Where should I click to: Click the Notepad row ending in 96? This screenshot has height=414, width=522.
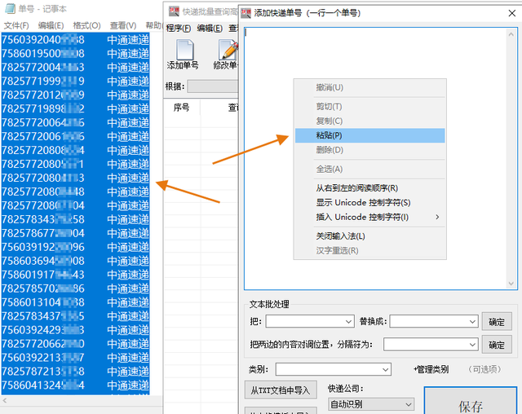(75, 247)
